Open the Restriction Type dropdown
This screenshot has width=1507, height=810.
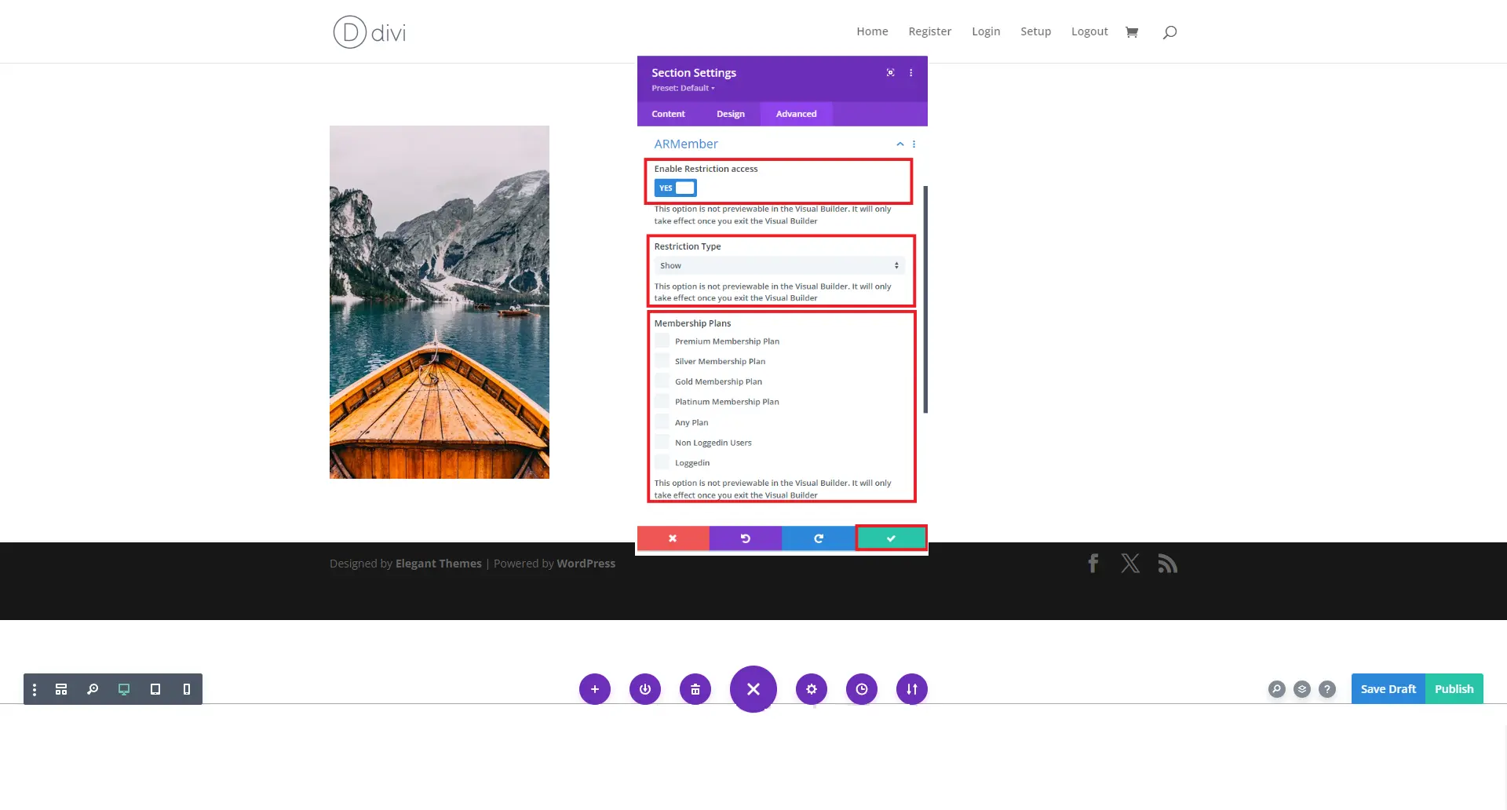[x=779, y=265]
